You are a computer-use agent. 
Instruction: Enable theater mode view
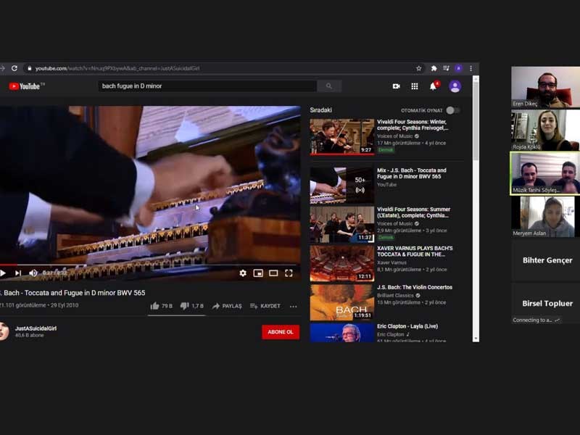(x=273, y=273)
